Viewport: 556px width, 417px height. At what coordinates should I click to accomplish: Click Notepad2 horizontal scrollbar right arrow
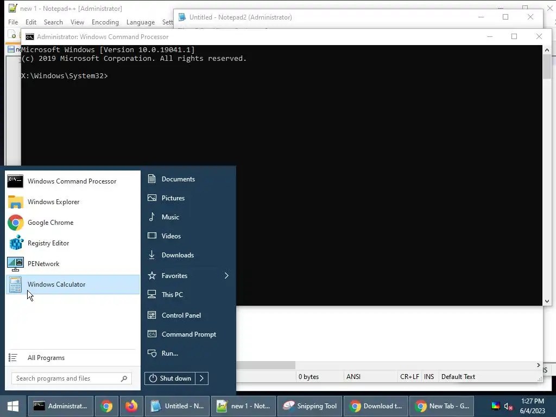pyautogui.click(x=538, y=365)
